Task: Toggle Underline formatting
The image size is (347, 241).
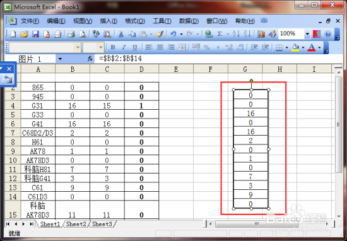Action: (x=135, y=47)
